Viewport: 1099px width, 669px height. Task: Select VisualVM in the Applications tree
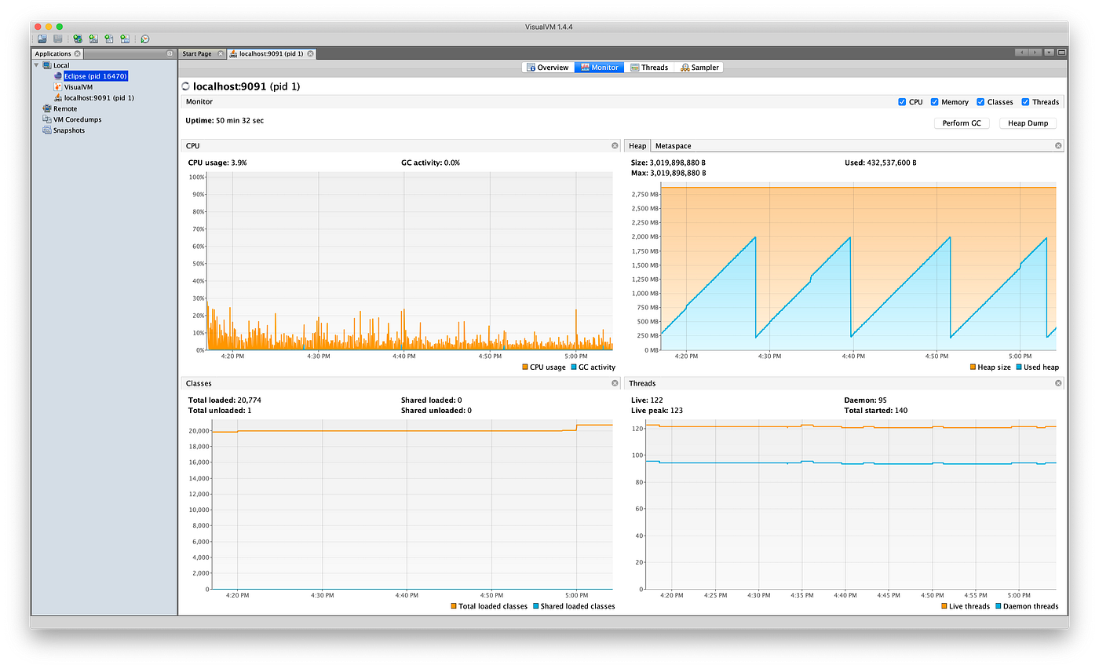[78, 86]
